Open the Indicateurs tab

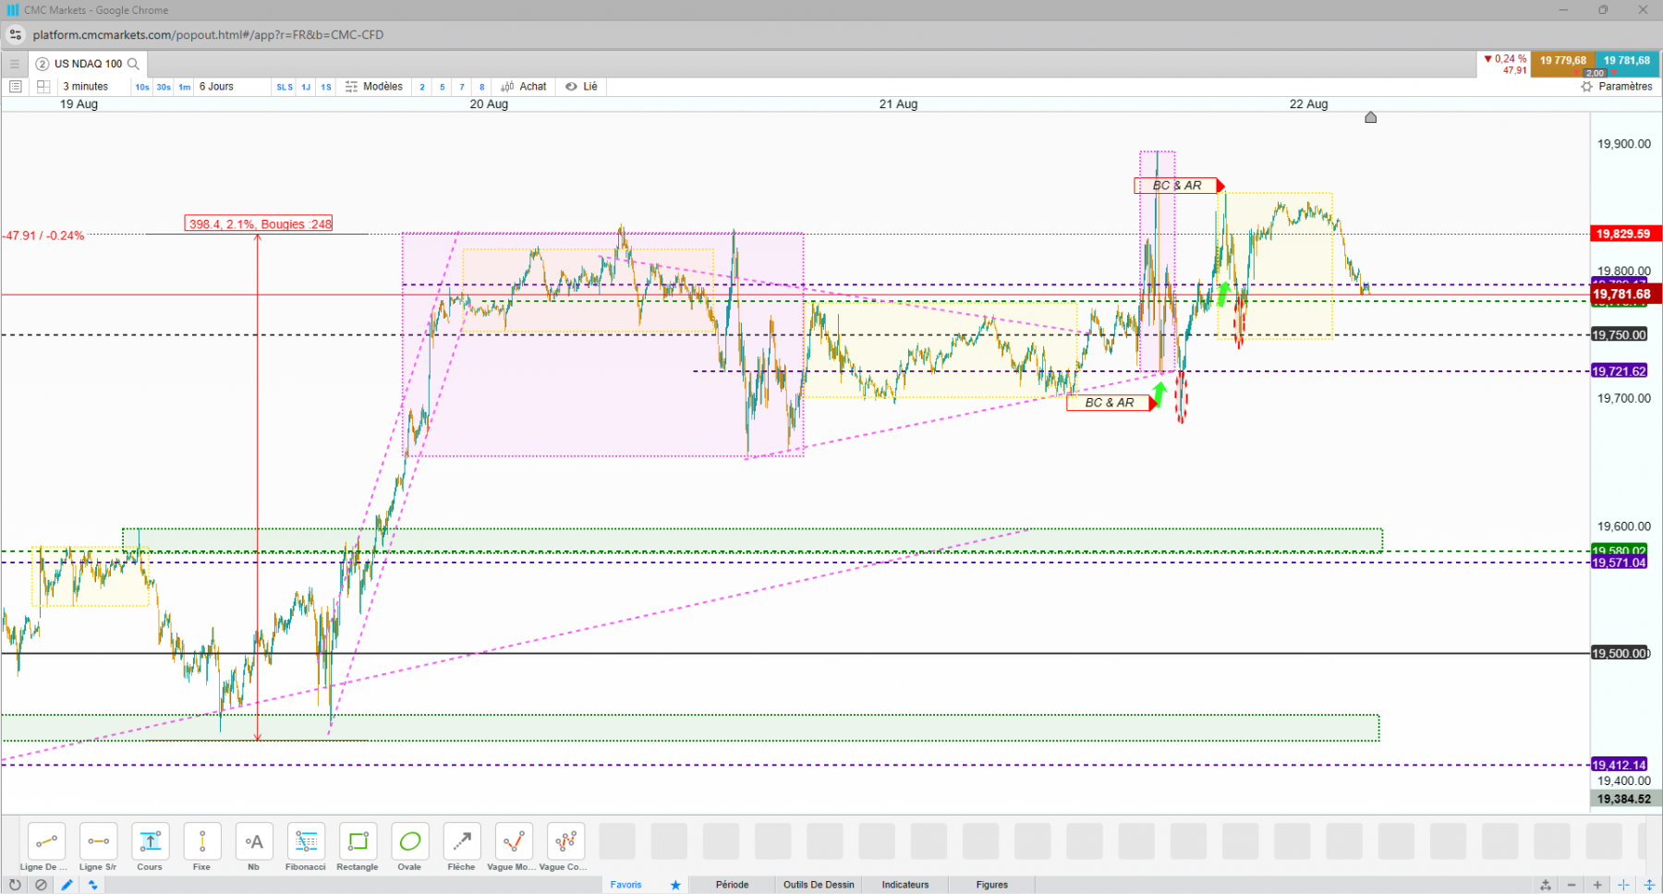pyautogui.click(x=905, y=885)
